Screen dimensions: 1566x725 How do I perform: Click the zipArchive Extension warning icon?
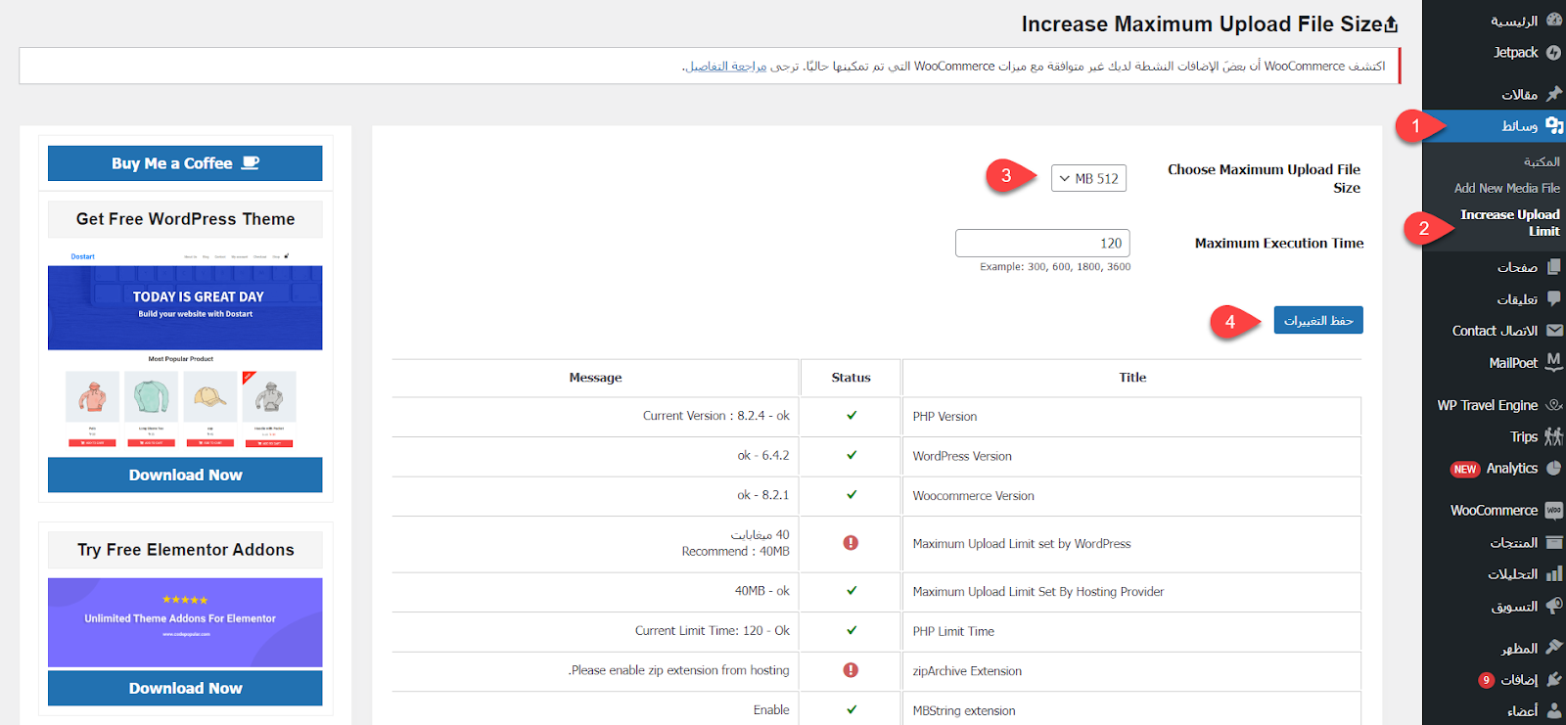tap(851, 670)
